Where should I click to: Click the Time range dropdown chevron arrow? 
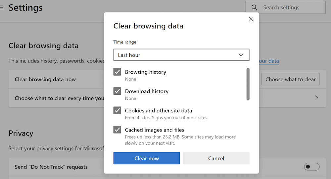coord(241,55)
